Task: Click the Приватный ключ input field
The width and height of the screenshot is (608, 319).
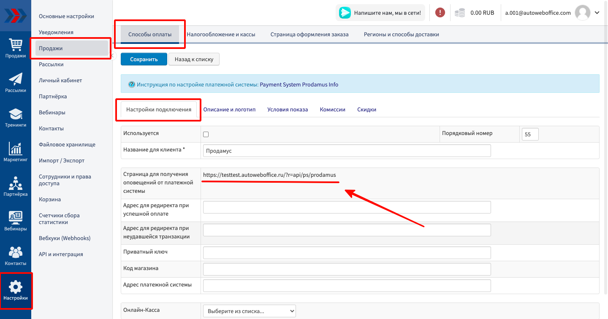Action: point(347,253)
